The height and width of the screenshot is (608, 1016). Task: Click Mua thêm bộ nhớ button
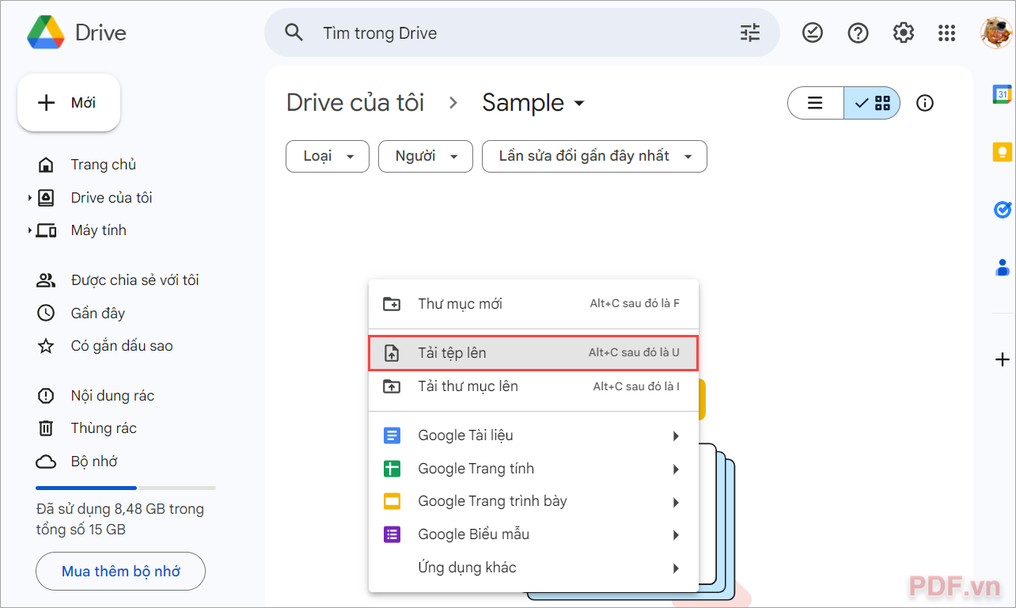(120, 571)
